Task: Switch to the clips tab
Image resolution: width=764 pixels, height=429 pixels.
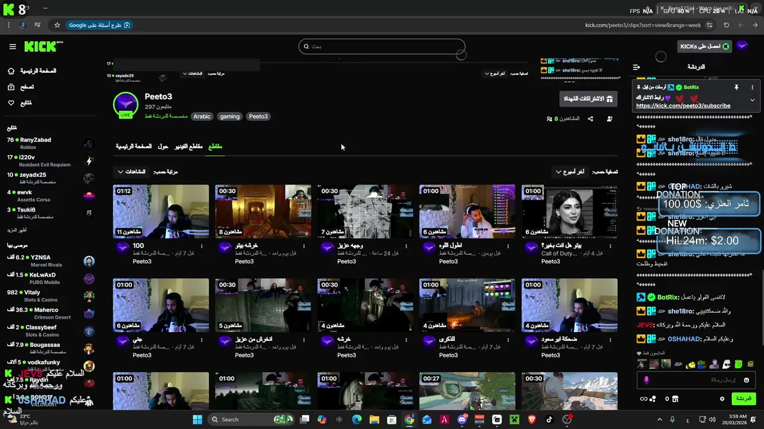Action: pos(215,147)
